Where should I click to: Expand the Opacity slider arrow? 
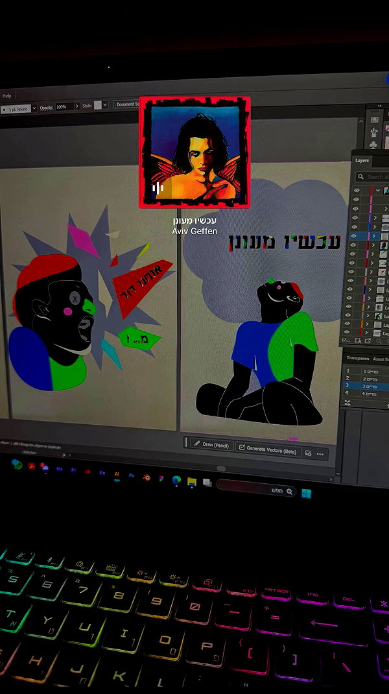click(77, 106)
